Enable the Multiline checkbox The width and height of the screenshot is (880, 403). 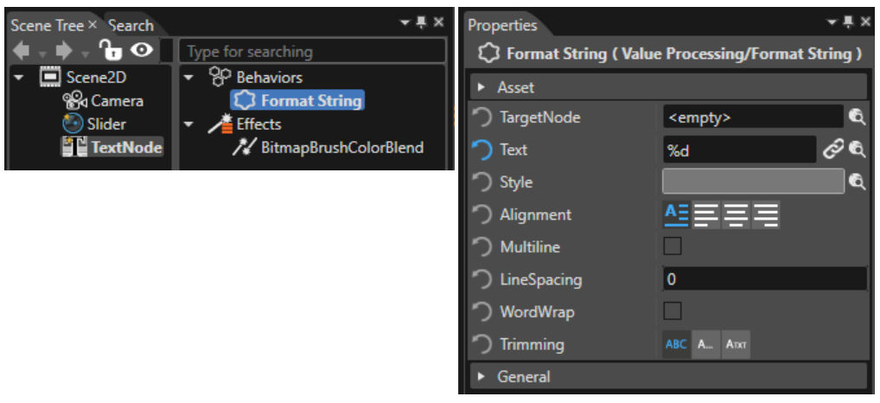pos(672,246)
